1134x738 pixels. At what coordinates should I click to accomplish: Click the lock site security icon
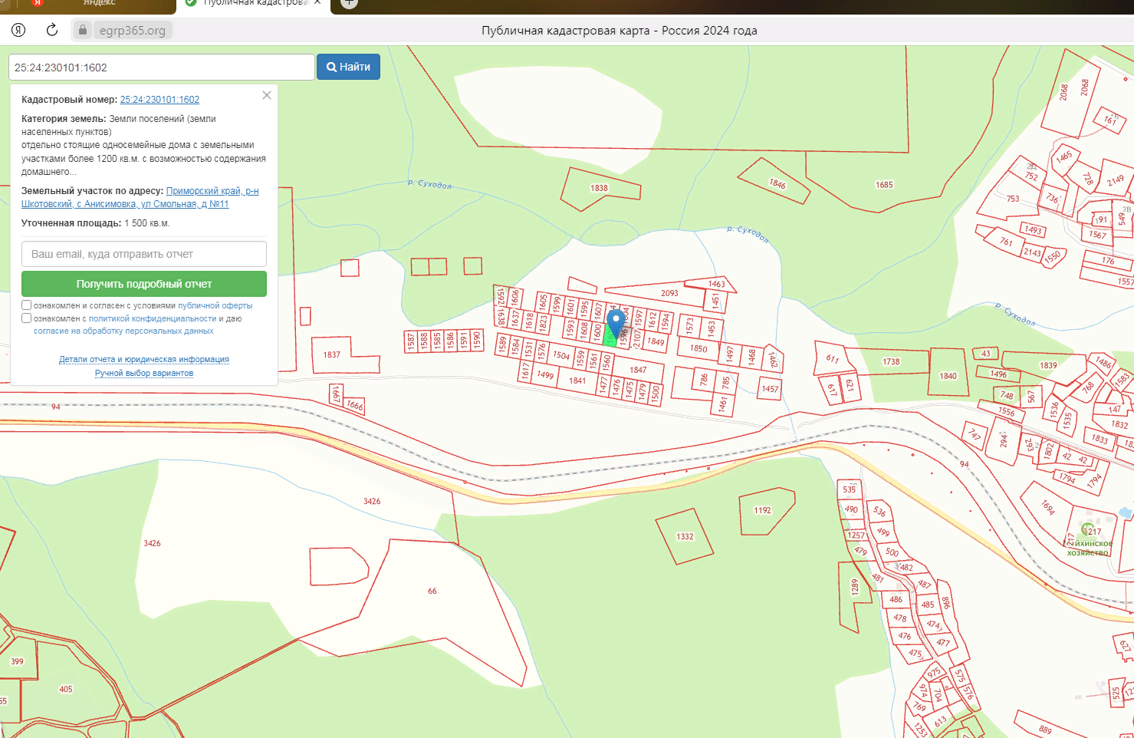point(83,30)
